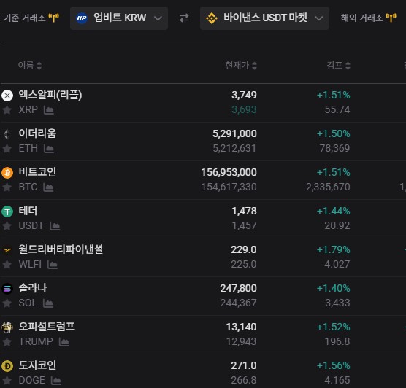Screen dimensions: 406x388
Task: Click the signal icon beside 해외 거래소
Action: point(391,18)
